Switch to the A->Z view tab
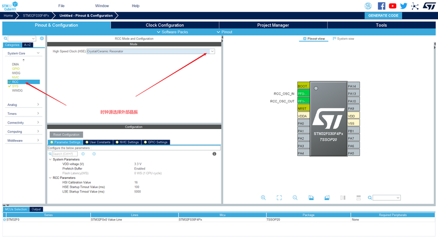The height and width of the screenshot is (239, 438). (27, 45)
